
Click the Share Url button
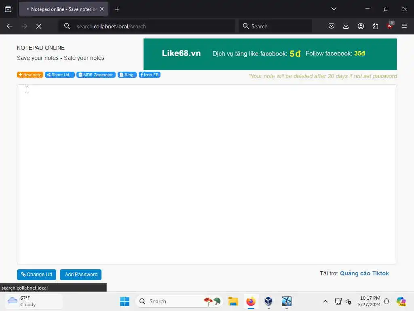click(60, 75)
